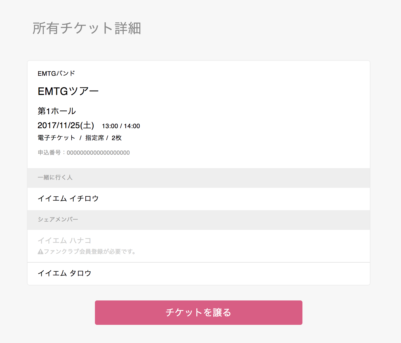Click the 2017/11/25(土) event date
The height and width of the screenshot is (343, 401).
[x=66, y=125]
